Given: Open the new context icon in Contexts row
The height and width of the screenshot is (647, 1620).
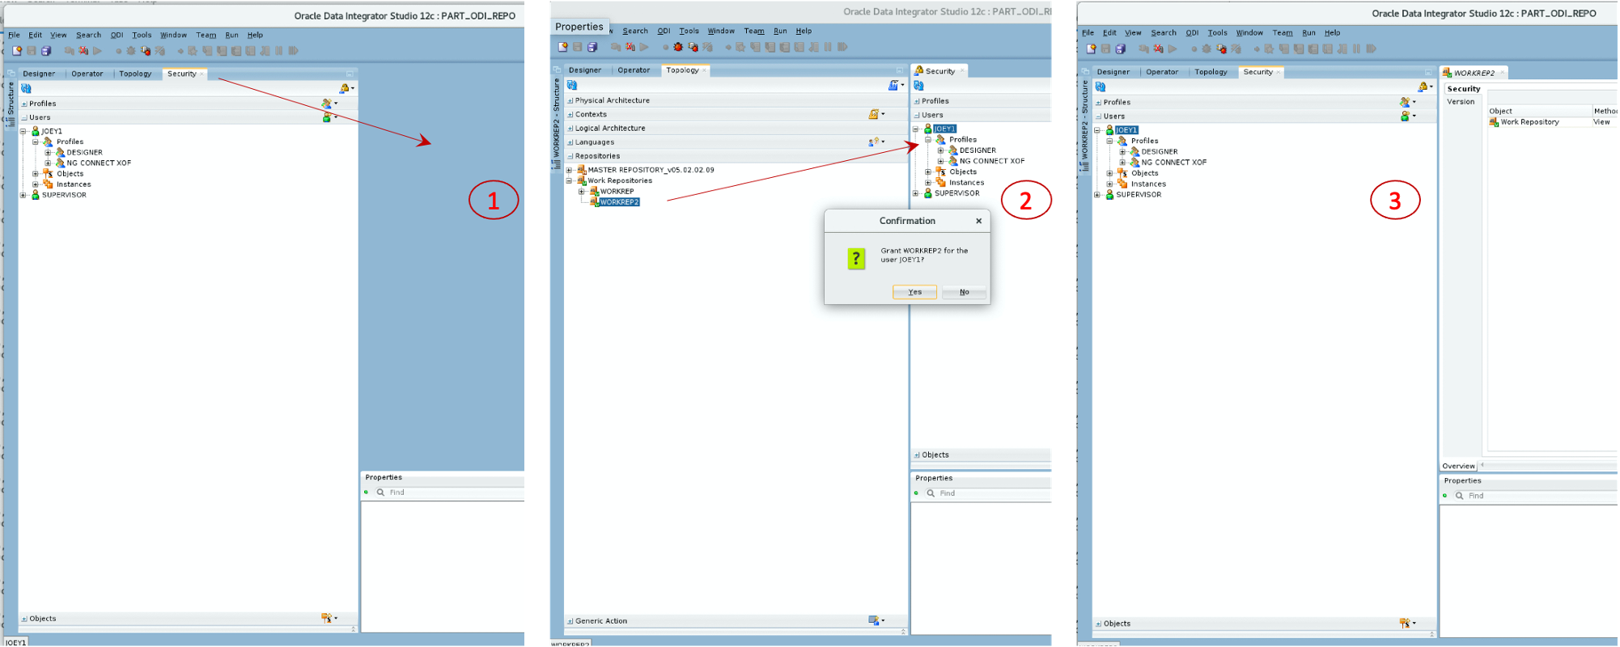Looking at the screenshot, I should [x=873, y=115].
